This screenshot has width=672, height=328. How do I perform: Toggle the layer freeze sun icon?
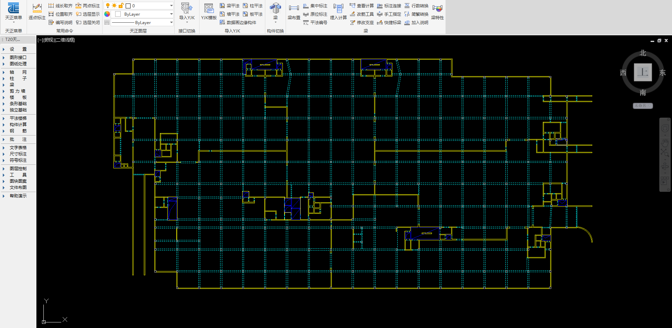coord(114,6)
